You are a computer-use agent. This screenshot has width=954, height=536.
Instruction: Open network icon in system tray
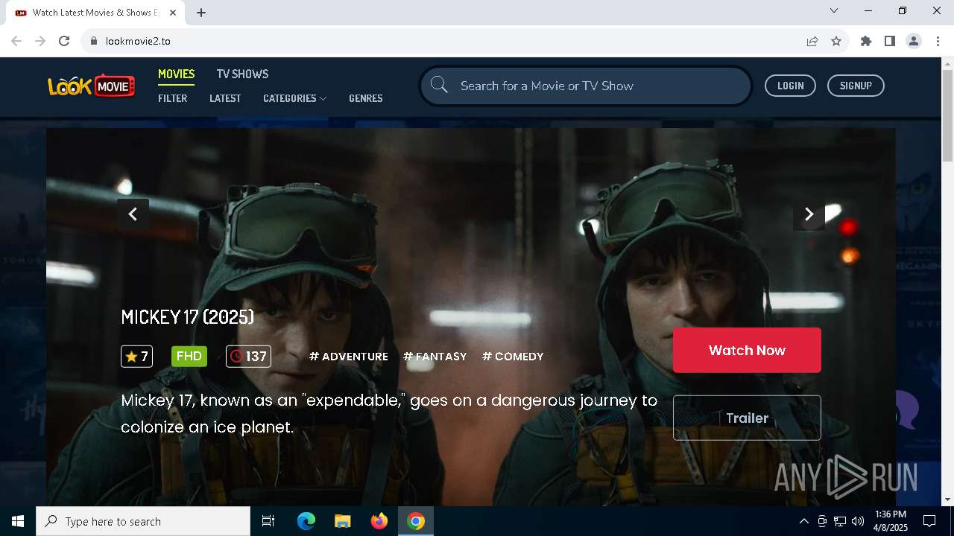(x=840, y=521)
